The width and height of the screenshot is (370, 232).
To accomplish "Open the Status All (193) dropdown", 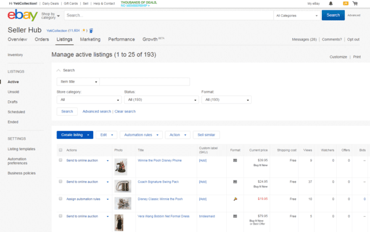I will click(x=162, y=100).
